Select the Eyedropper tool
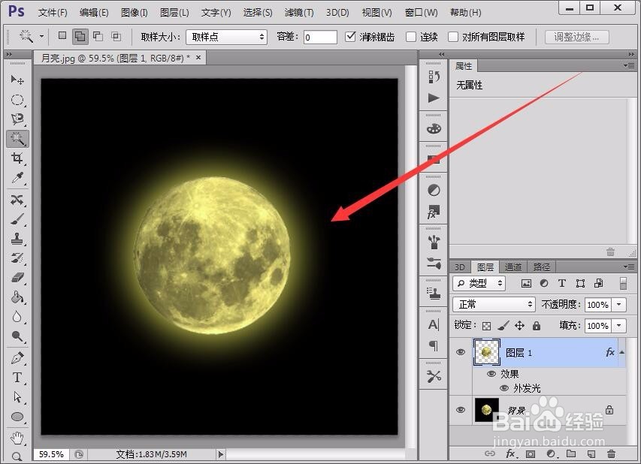This screenshot has width=641, height=464. [x=17, y=178]
